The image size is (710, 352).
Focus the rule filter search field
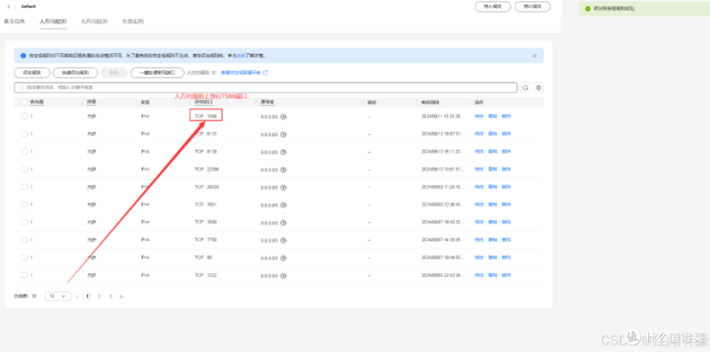coord(266,88)
